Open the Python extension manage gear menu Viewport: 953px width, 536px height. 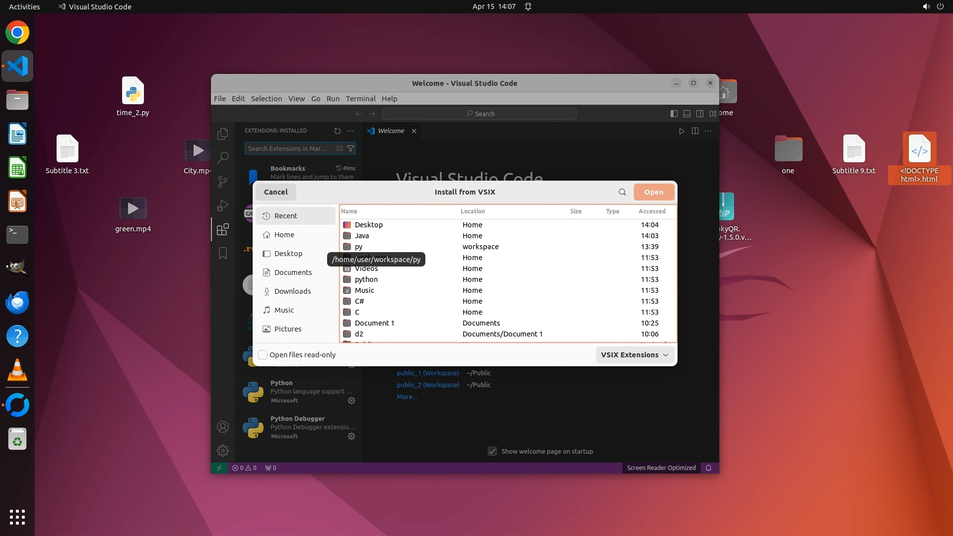tap(351, 401)
